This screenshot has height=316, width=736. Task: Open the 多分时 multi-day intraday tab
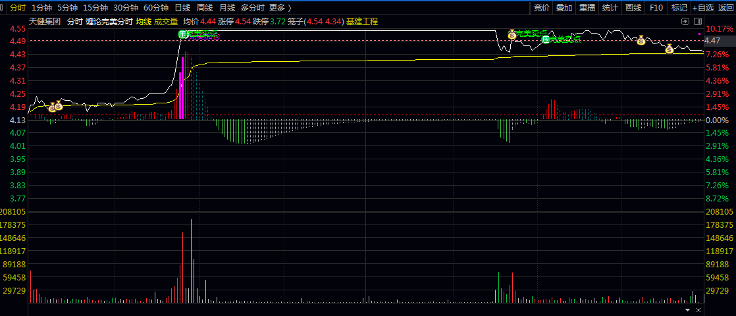[253, 7]
